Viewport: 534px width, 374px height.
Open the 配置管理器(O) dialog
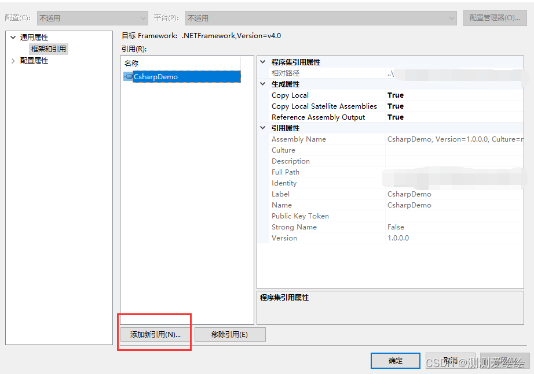495,18
